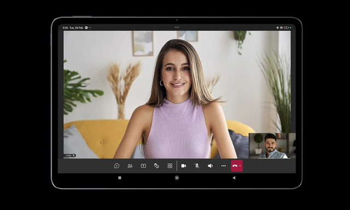
Task: Select the self-view video thumbnail
Action: pos(272,146)
